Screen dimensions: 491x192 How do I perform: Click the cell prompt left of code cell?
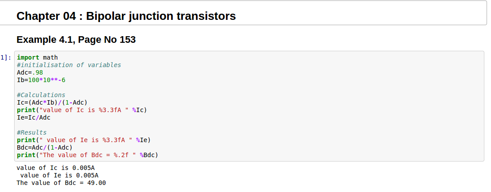[x=6, y=57]
